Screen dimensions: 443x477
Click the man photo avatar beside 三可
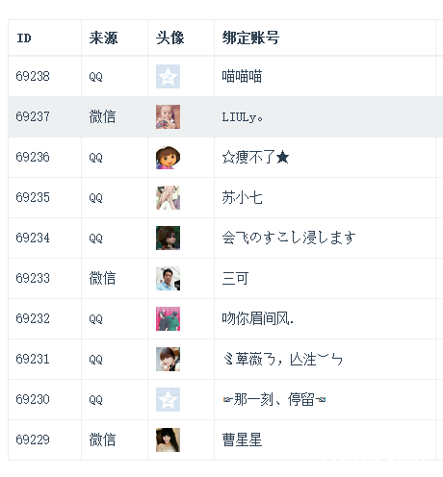pyautogui.click(x=168, y=278)
